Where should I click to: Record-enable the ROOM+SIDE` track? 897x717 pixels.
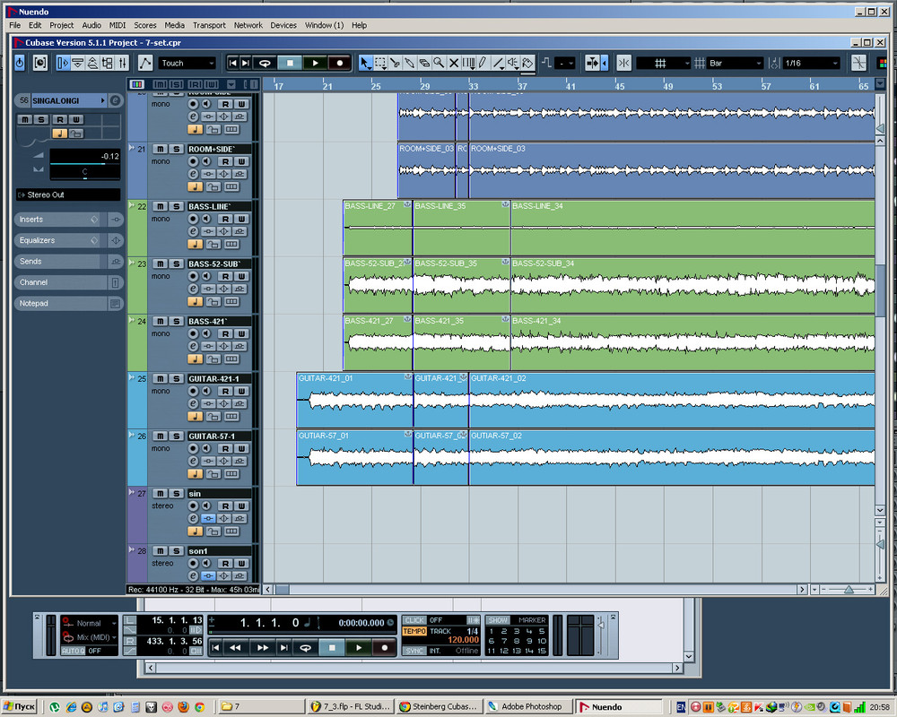pos(194,161)
